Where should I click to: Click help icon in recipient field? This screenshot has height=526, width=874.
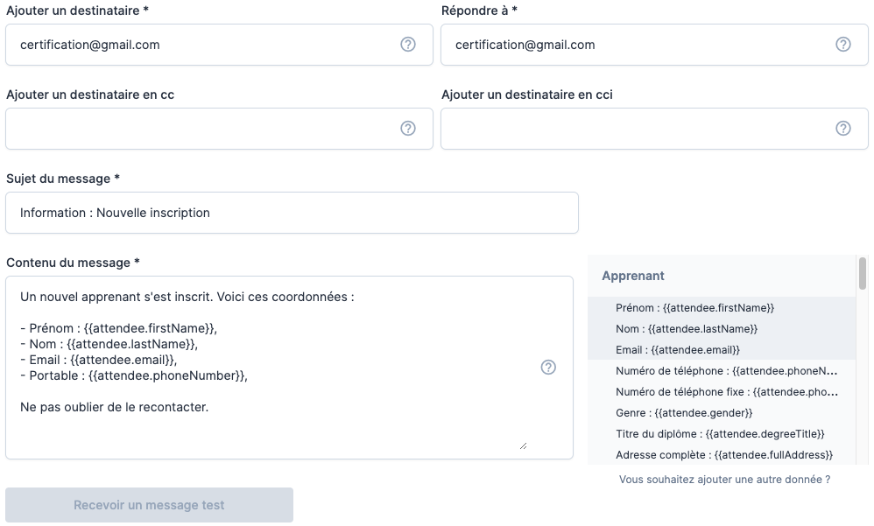[408, 45]
